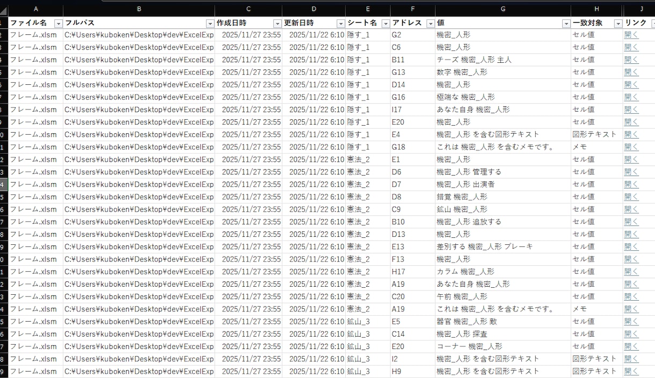Select cell '錯覚 機密_人形'
Viewport: 655px width, 378px height.
503,197
